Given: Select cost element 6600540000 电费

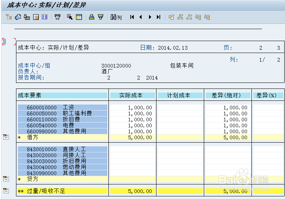Looking at the screenshot, I should coord(63,125).
